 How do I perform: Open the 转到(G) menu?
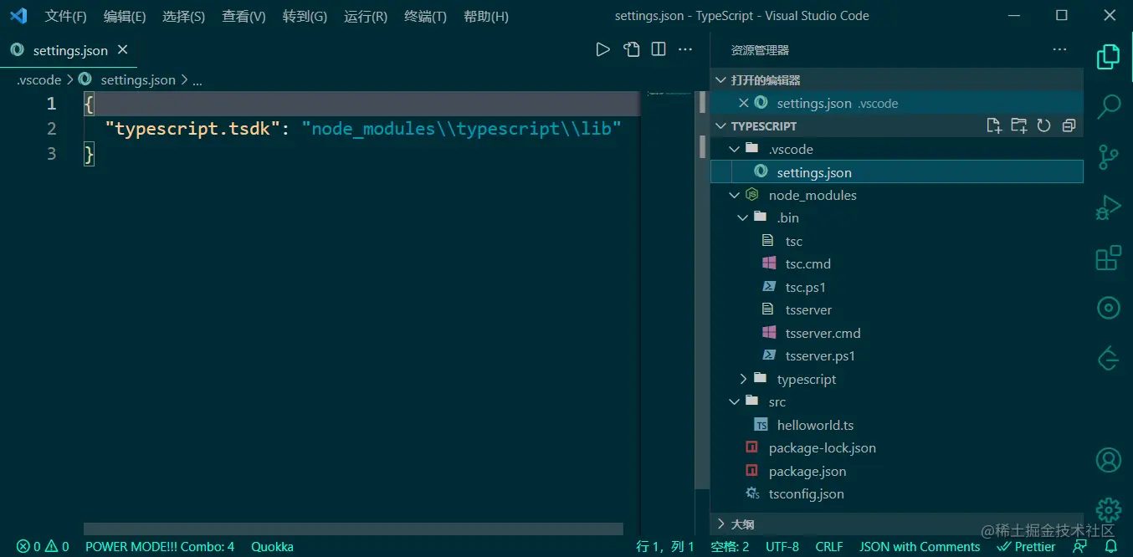305,16
